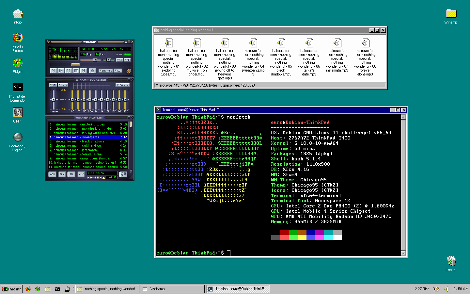
Task: Select playlist track 10 canoe medley
Action: click(88, 163)
